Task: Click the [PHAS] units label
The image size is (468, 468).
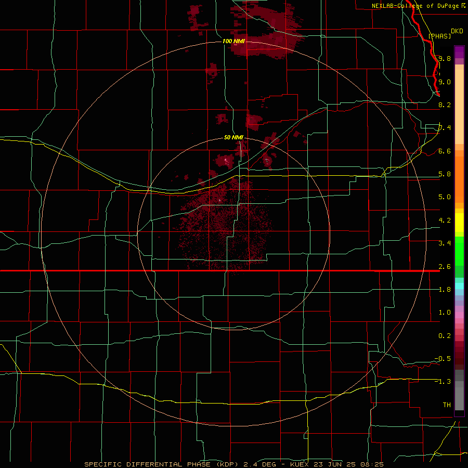Action: point(439,36)
